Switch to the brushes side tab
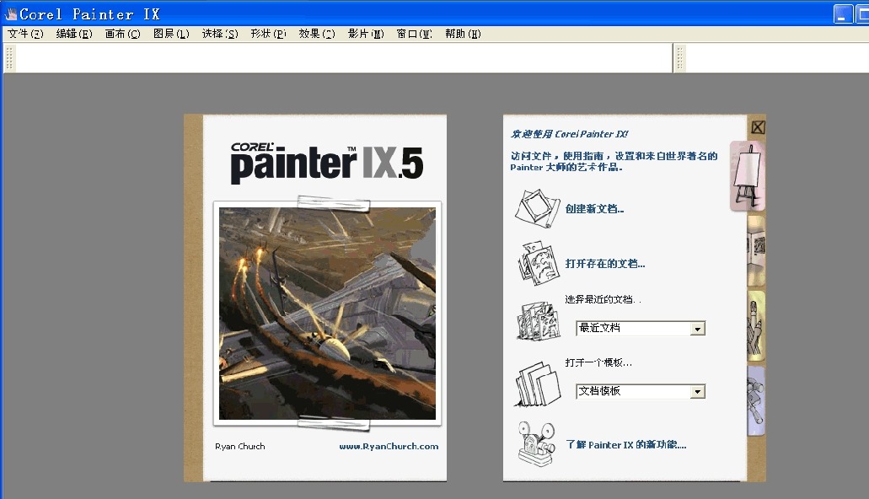This screenshot has height=499, width=869. tap(757, 325)
